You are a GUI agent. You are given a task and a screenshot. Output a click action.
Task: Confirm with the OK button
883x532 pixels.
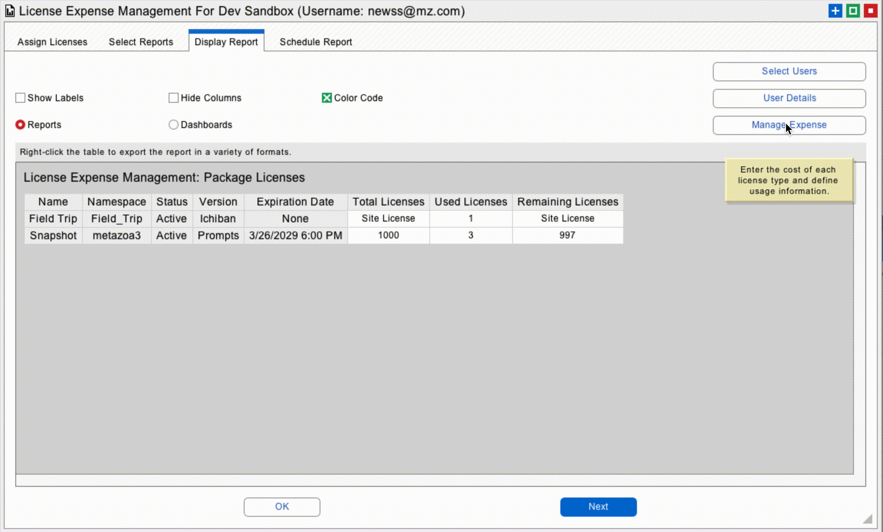tap(282, 507)
